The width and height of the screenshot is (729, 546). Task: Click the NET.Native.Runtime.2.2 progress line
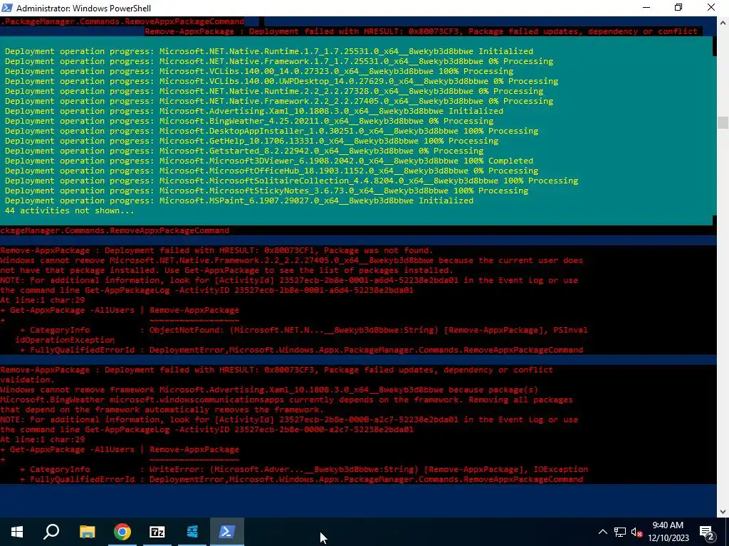tap(274, 91)
